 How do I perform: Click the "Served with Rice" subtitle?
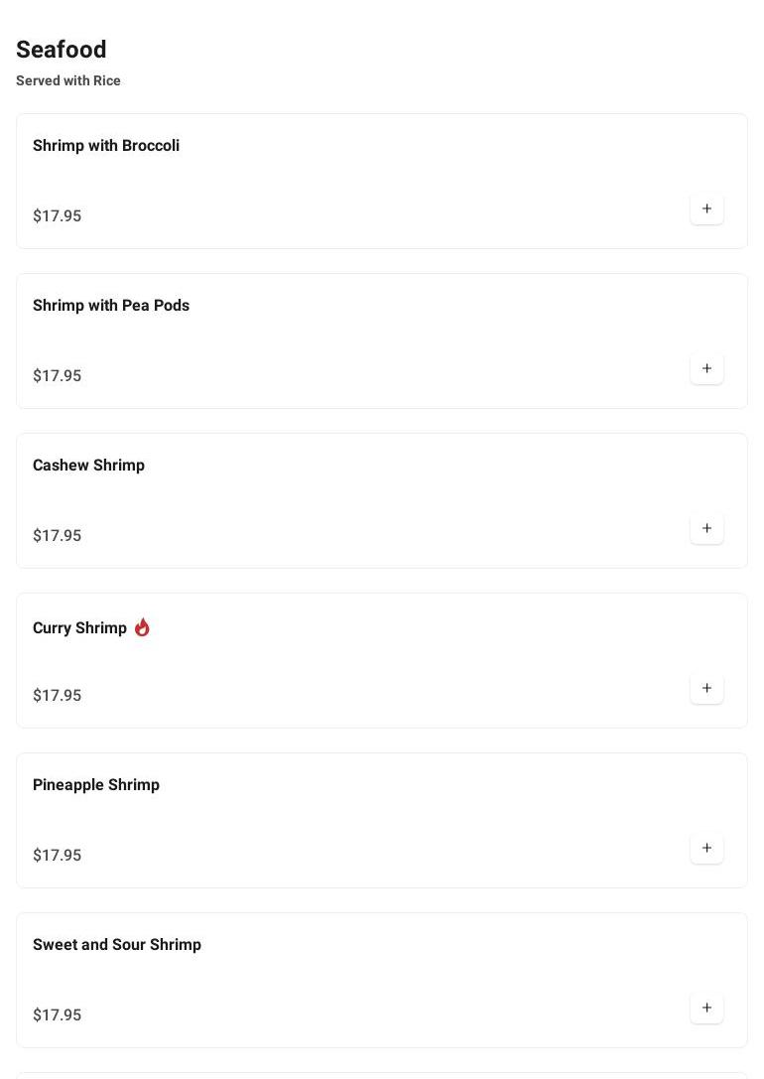pyautogui.click(x=68, y=80)
